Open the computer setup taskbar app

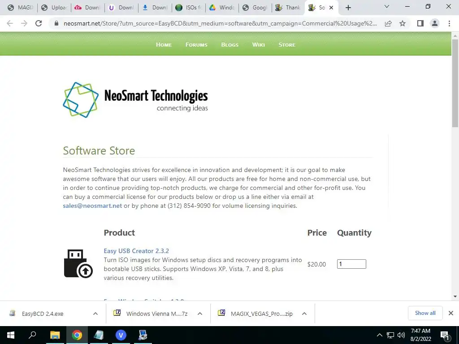pos(143,335)
